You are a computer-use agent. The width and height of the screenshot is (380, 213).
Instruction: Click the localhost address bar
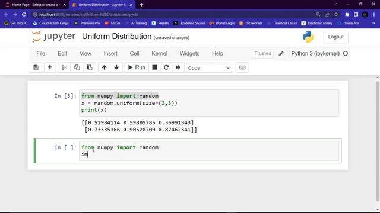[173, 14]
